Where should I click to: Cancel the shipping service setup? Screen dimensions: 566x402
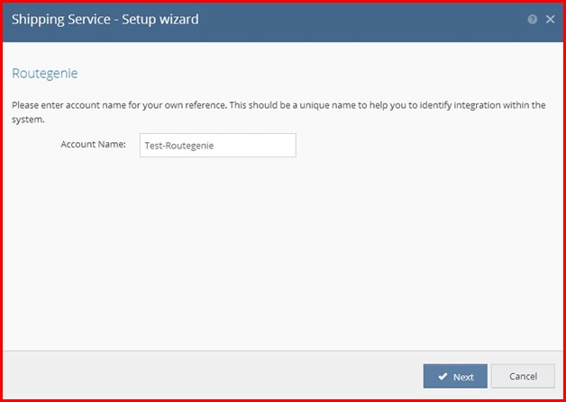(523, 377)
